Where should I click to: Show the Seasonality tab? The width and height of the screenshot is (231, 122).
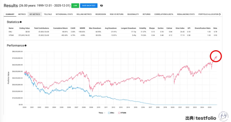(x=133, y=14)
